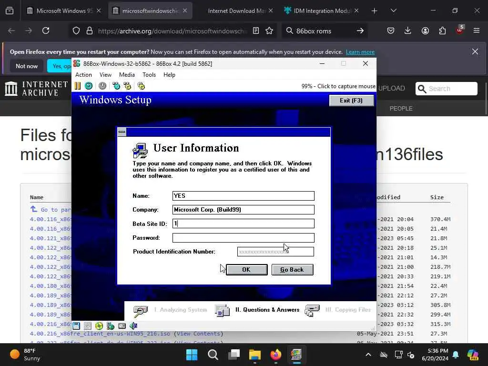Open Firefox View button

tap(10, 10)
